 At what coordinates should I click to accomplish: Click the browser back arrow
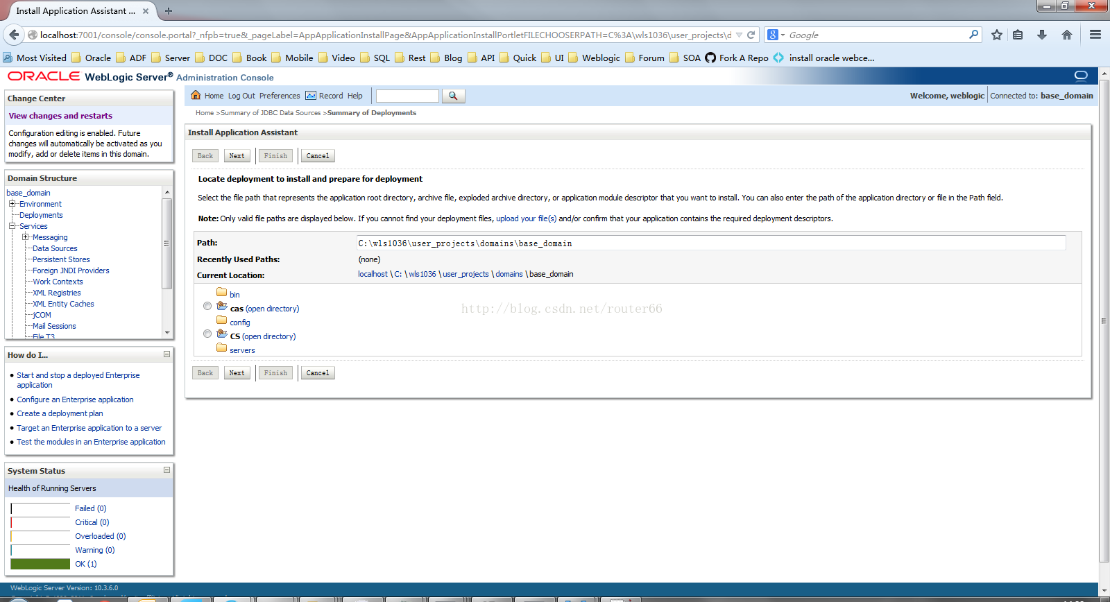pos(14,35)
